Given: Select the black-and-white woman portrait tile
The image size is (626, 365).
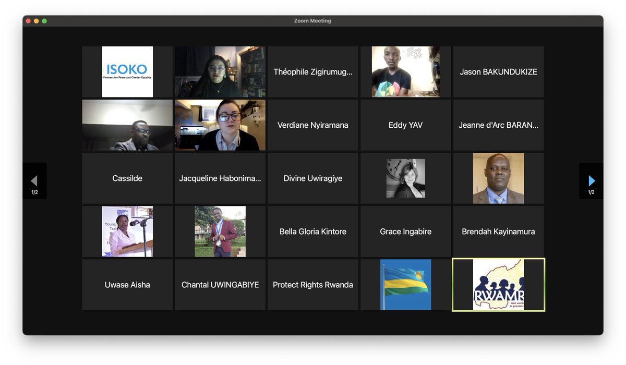Looking at the screenshot, I should [x=406, y=178].
